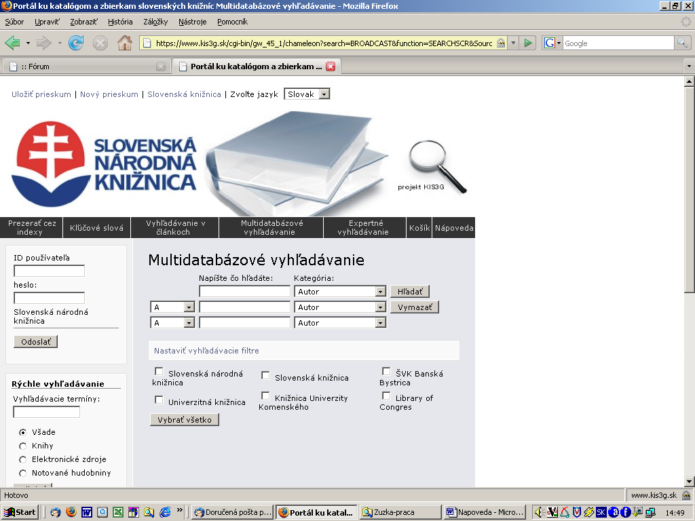Click the ID používateľa input field
The image size is (695, 521).
(49, 271)
